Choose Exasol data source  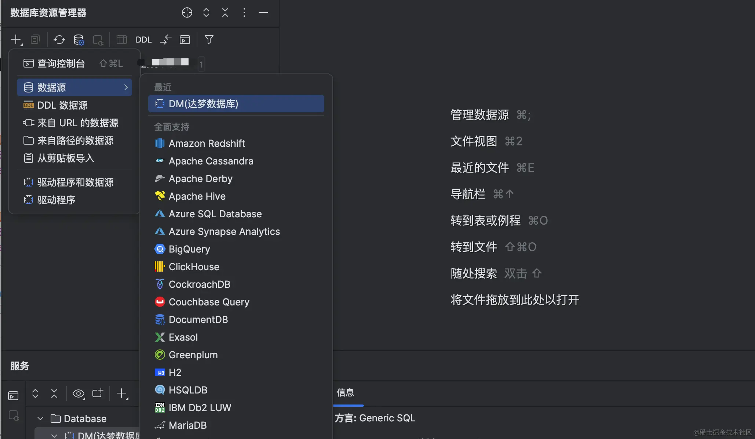[236, 337]
